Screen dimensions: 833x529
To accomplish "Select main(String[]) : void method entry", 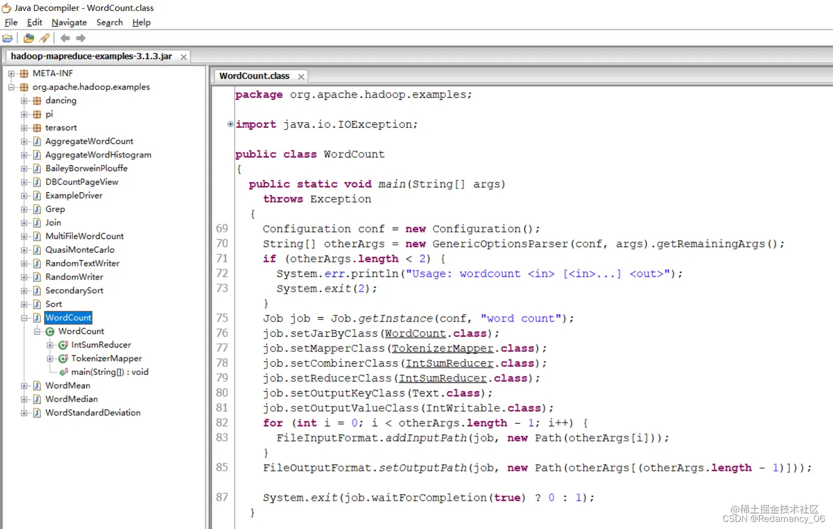I will coord(110,372).
